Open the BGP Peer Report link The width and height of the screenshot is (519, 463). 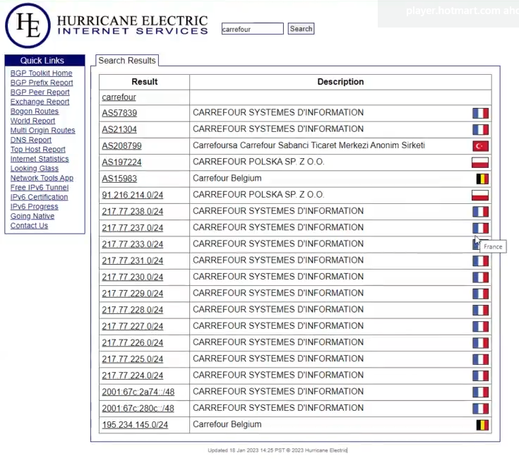pos(40,92)
